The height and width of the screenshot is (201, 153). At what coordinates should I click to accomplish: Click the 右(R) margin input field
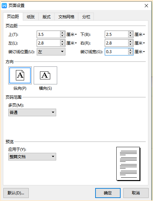coord(117,43)
